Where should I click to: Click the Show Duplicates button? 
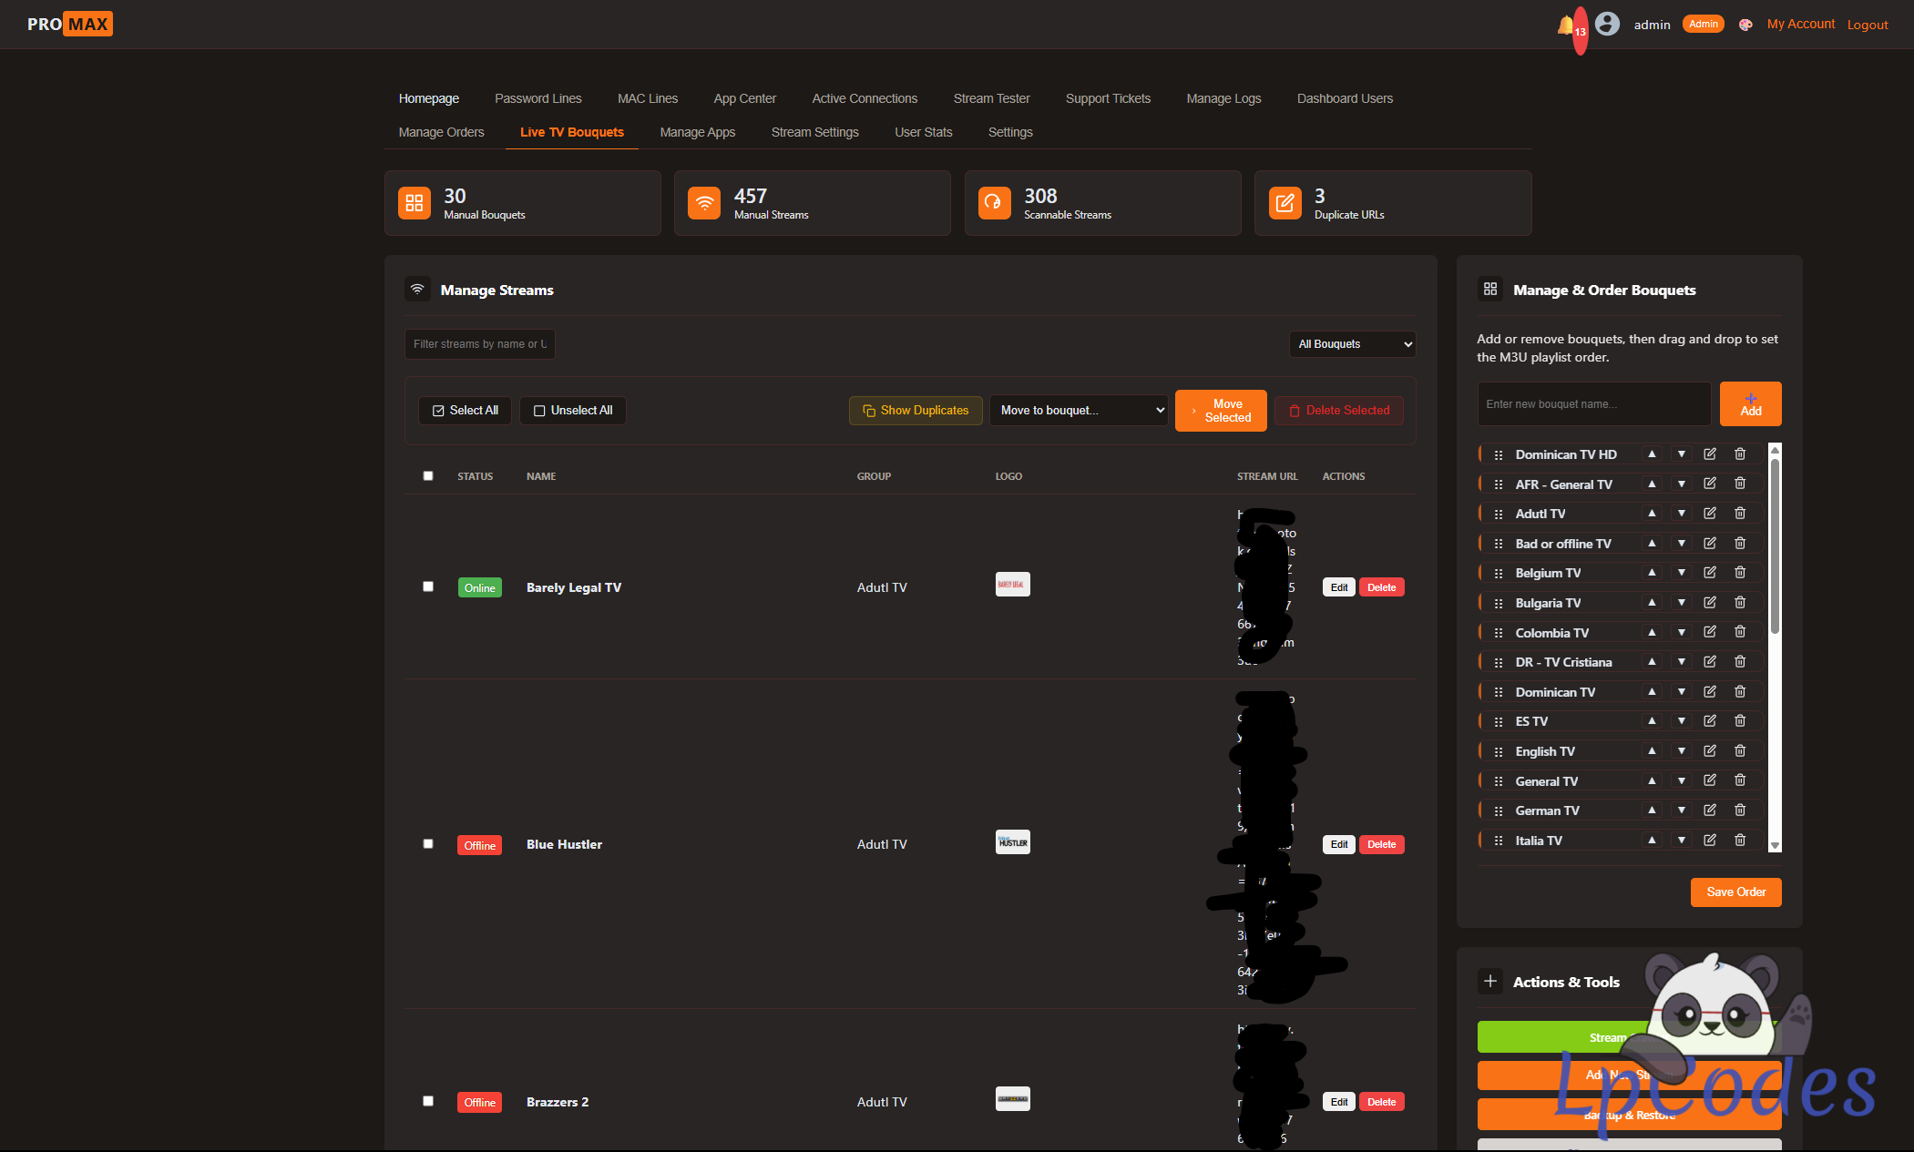pos(916,411)
